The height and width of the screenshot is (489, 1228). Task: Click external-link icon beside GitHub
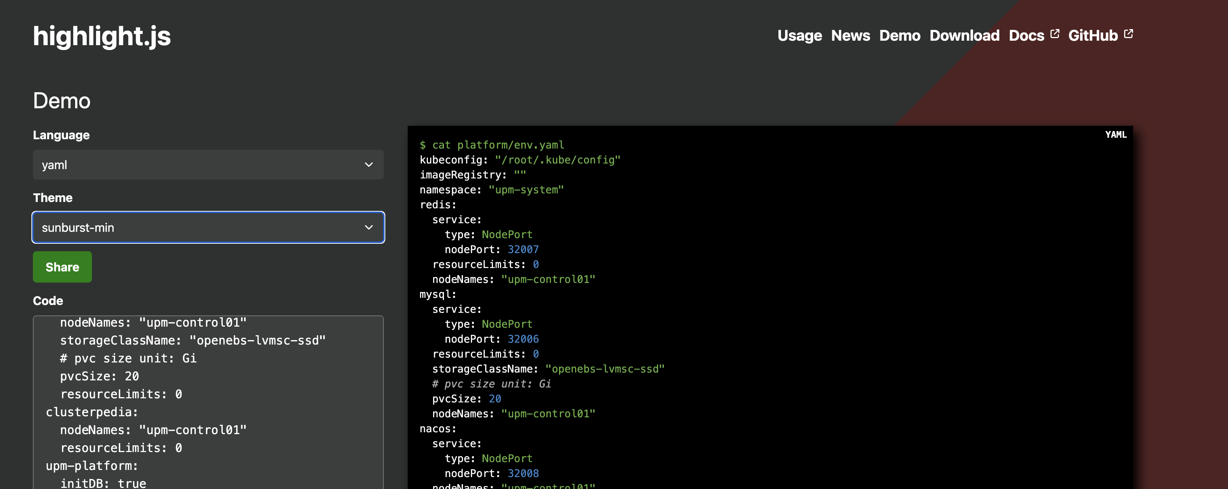click(x=1128, y=34)
